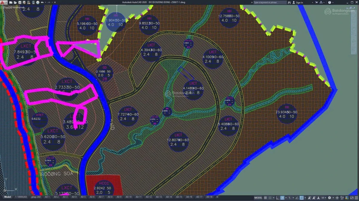
Task: Click the Plot printer icon
Action: (37, 2)
